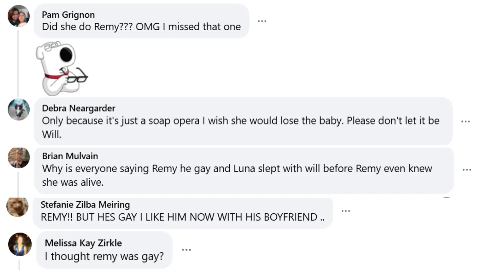The image size is (480, 270).
Task: Click Pam Grignon's profile picture
Action: coord(19,16)
